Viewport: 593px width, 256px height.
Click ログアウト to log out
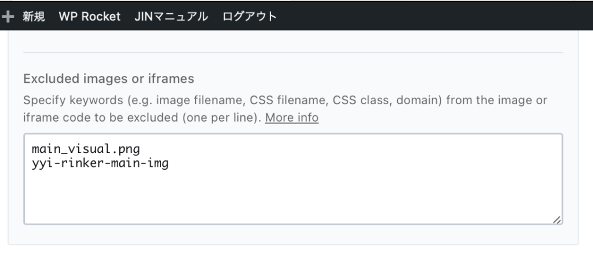[x=250, y=17]
